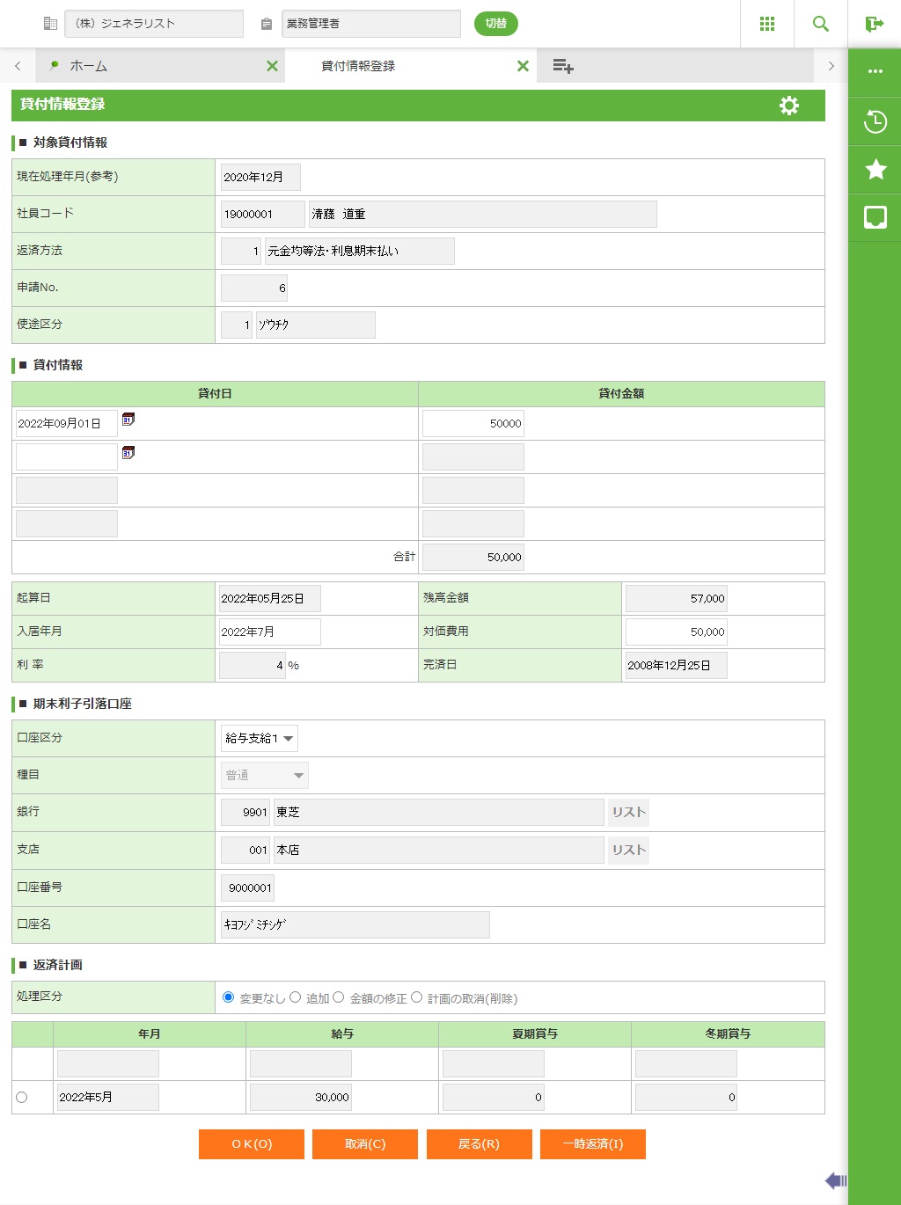The height and width of the screenshot is (1205, 901).
Task: Close the 貸付情報登録 tab
Action: pos(523,66)
